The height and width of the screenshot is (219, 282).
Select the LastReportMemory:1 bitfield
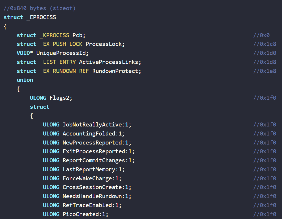point(92,169)
